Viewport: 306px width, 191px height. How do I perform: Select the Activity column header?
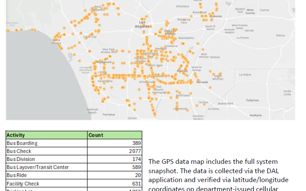click(16, 135)
